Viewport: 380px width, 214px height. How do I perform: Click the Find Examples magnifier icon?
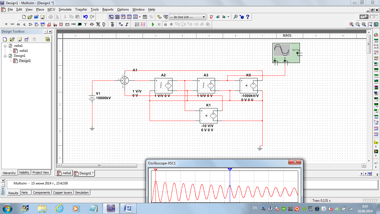click(235, 17)
